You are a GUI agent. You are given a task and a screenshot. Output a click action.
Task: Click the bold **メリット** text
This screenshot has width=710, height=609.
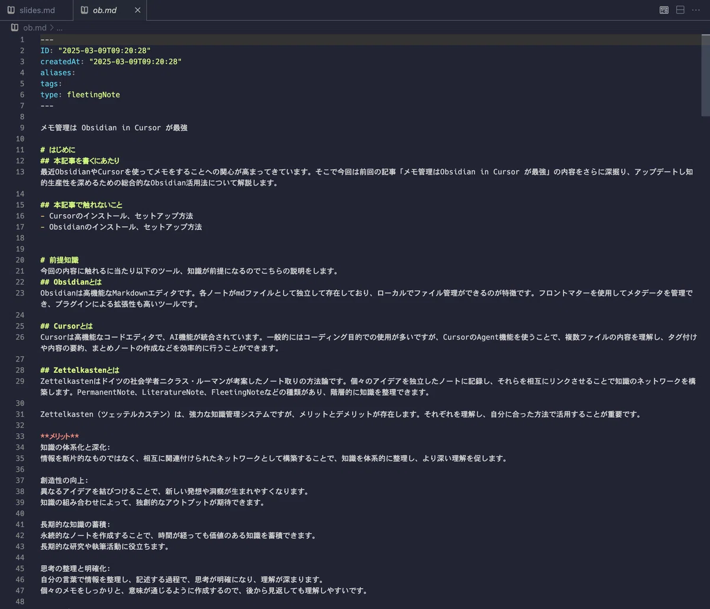pos(60,436)
